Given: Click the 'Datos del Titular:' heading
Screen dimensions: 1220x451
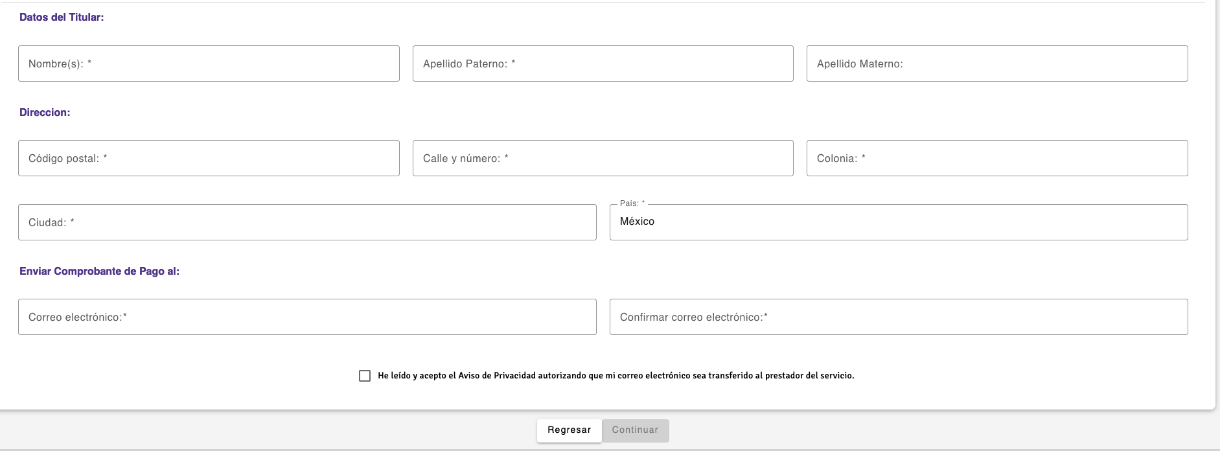Looking at the screenshot, I should pyautogui.click(x=62, y=17).
